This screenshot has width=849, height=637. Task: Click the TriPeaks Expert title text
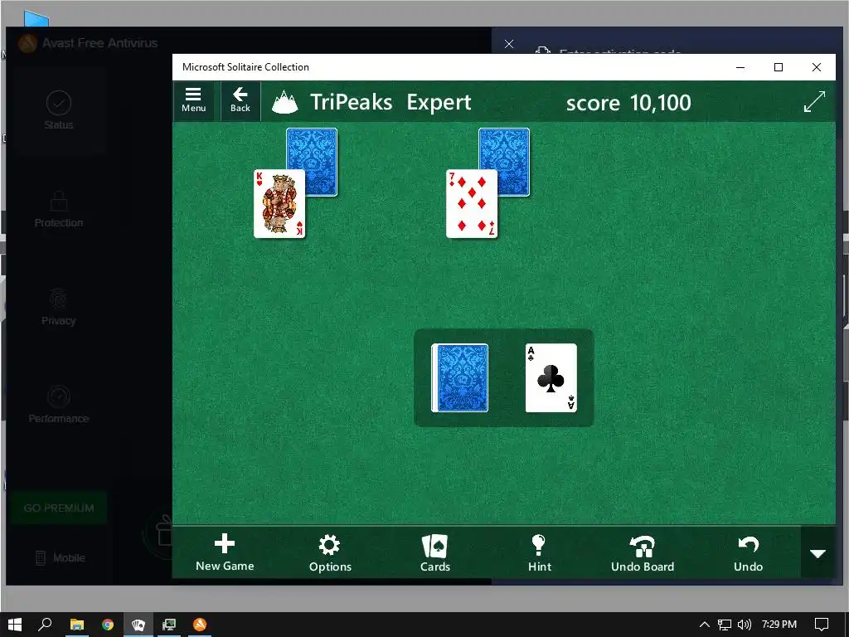tap(391, 102)
